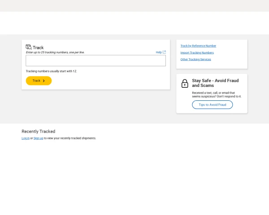Go to Other Tracking Services
Screen dimensions: 269x215
tap(195, 59)
